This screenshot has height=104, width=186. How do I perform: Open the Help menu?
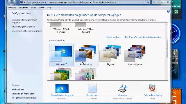click(49, 8)
